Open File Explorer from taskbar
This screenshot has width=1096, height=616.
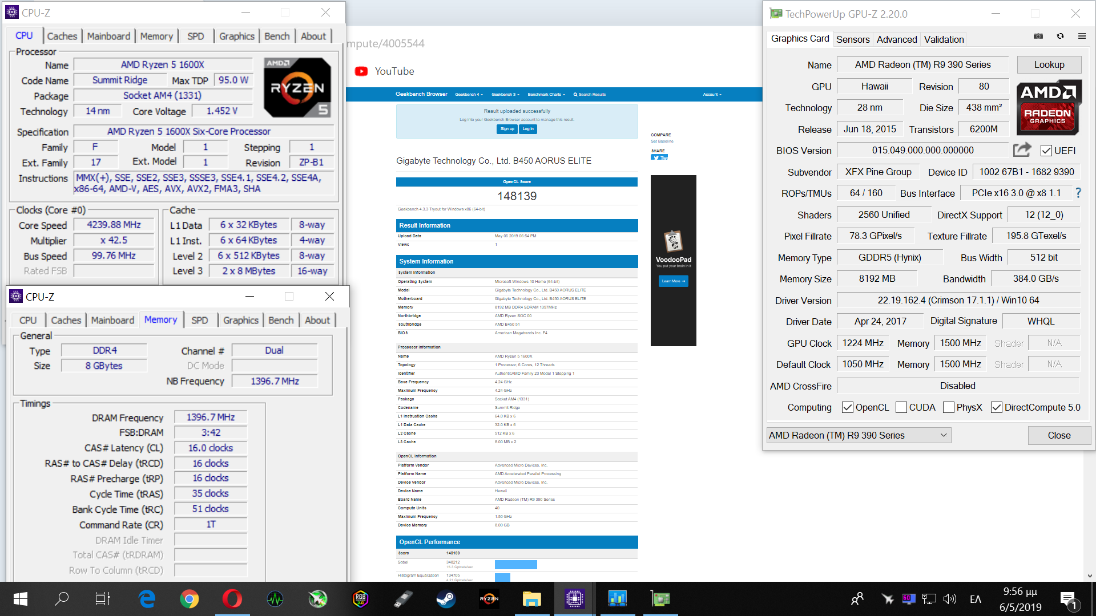tap(531, 599)
